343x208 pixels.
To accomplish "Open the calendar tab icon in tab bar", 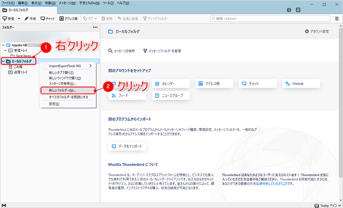I will tap(289, 10).
